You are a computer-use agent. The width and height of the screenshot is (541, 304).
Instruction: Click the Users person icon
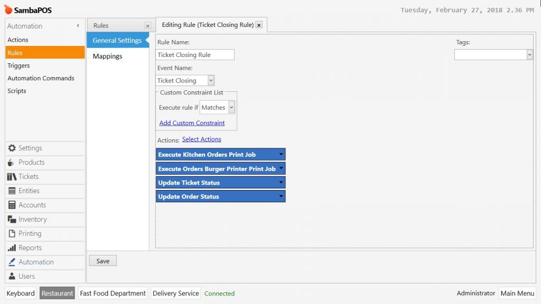(x=12, y=276)
